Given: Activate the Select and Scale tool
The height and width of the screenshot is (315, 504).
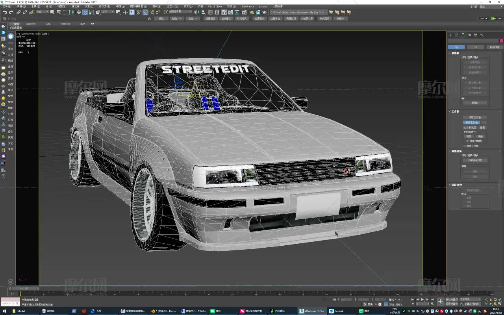Looking at the screenshot, I should tap(91, 12).
